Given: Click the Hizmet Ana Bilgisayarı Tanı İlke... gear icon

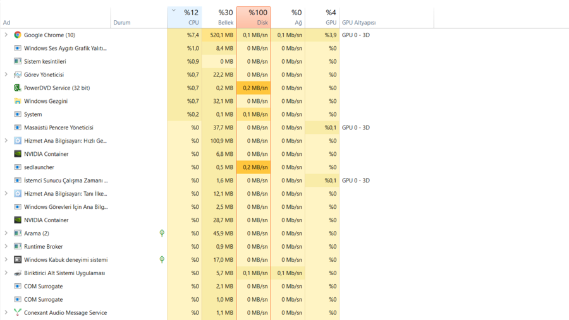Looking at the screenshot, I should 18,194.
